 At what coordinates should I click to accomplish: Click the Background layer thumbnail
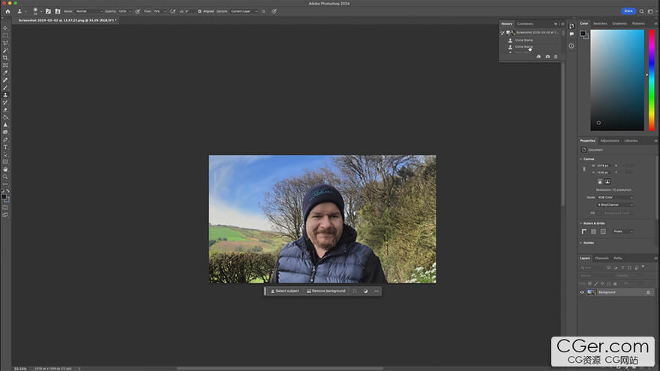[592, 292]
